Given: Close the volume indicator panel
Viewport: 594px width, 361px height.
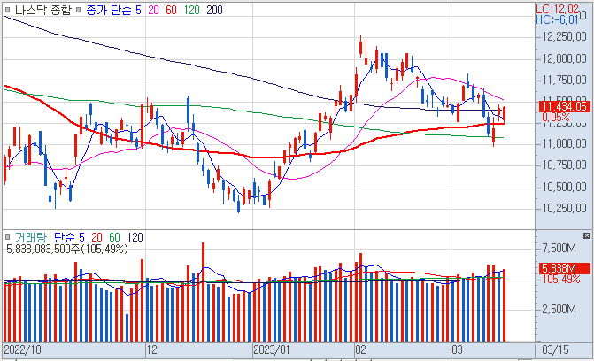Looking at the screenshot, I should tap(586, 236).
